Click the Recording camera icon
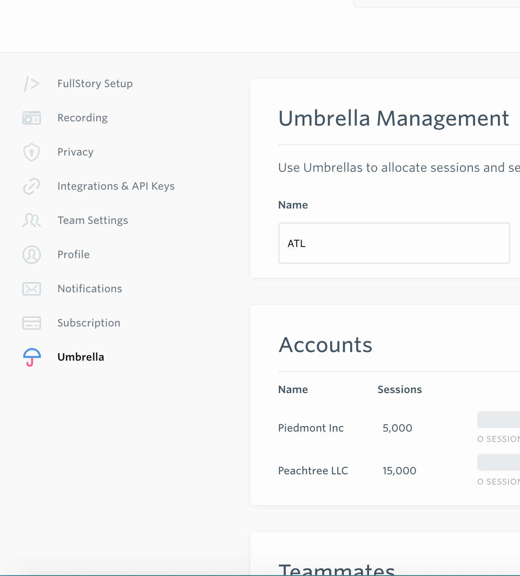Screen dimensions: 520x576 (x=32, y=118)
